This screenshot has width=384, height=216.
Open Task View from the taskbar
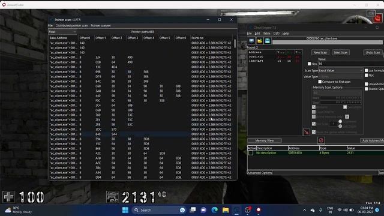193,210
